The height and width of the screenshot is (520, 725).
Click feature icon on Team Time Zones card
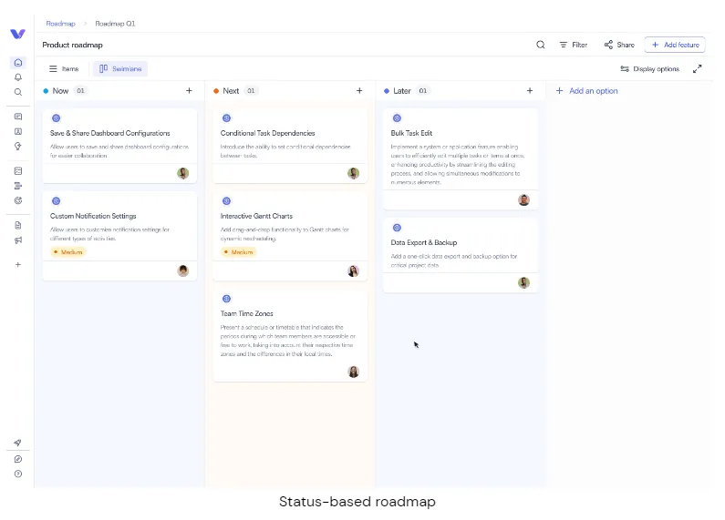click(226, 299)
